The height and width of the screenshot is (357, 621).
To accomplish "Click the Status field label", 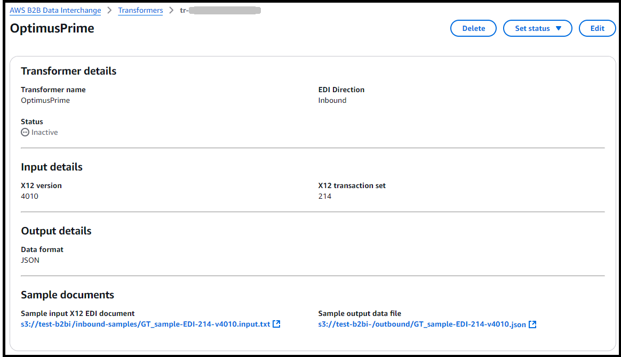I will pos(31,122).
